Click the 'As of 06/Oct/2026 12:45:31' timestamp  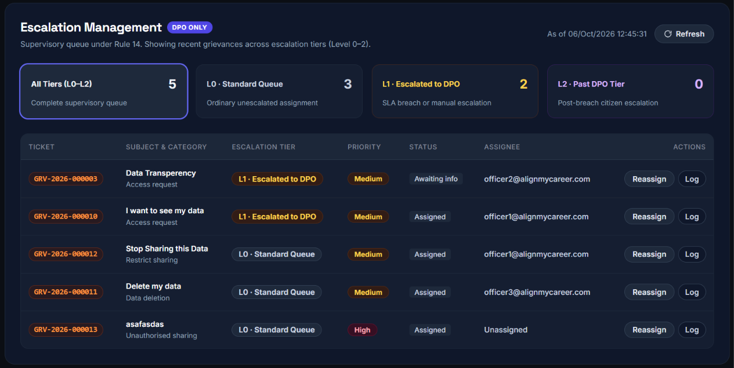pos(597,34)
